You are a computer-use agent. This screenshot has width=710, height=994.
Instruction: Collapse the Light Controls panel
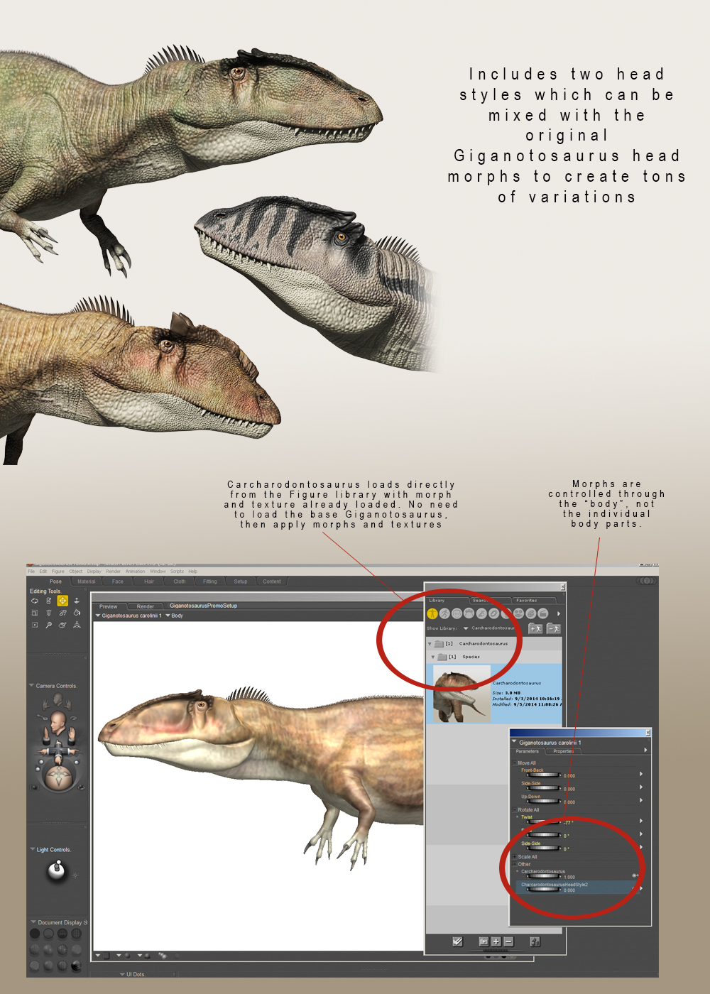(32, 849)
